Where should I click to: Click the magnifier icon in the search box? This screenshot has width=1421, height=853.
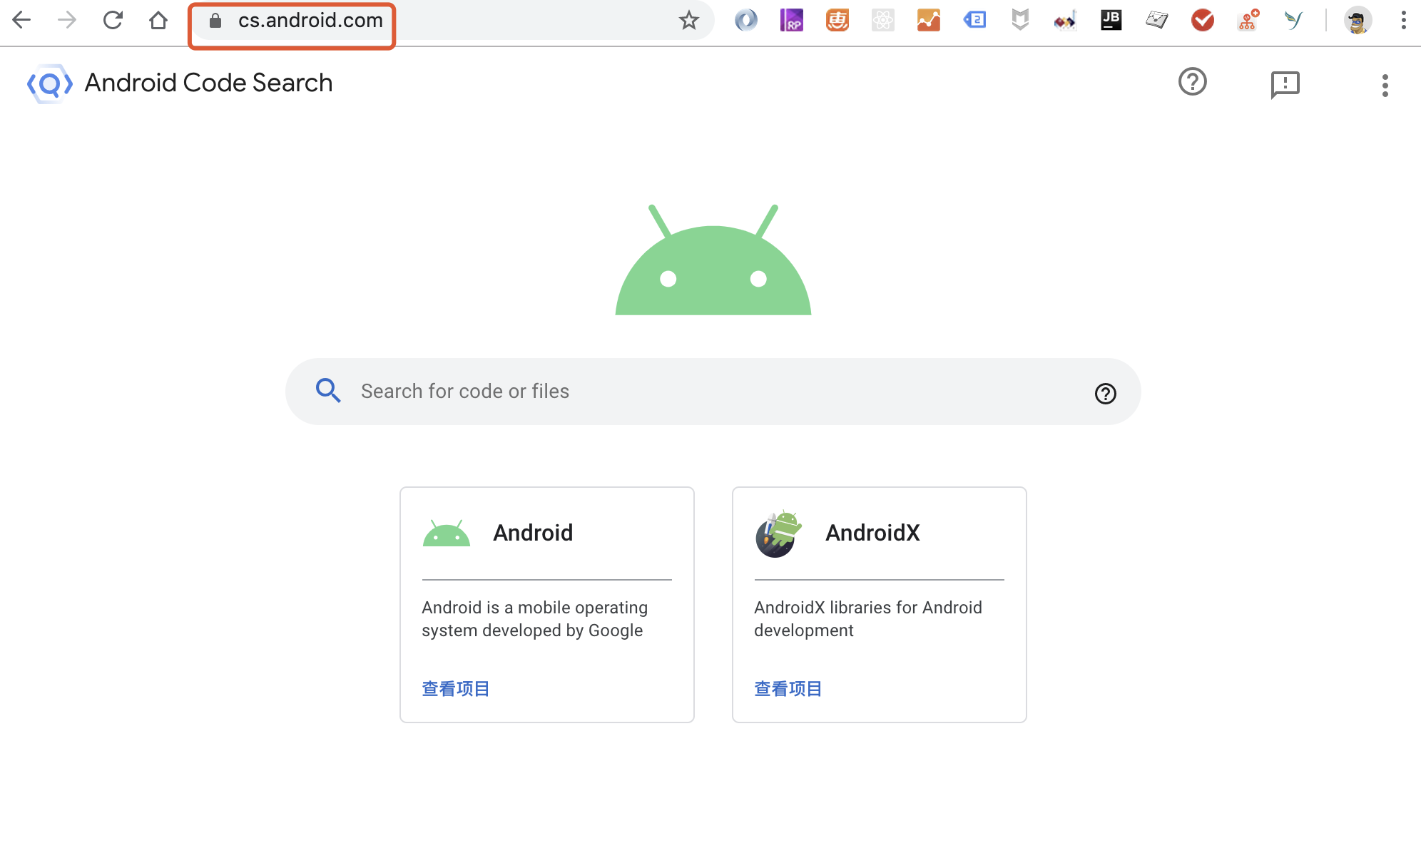[x=328, y=391]
